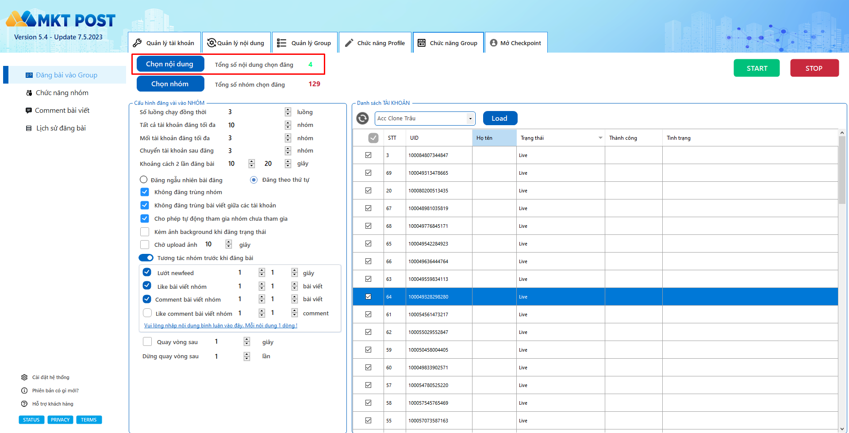
Task: Uncheck Không đăng trùng bài viết giữa các tài khoản
Action: click(x=145, y=205)
